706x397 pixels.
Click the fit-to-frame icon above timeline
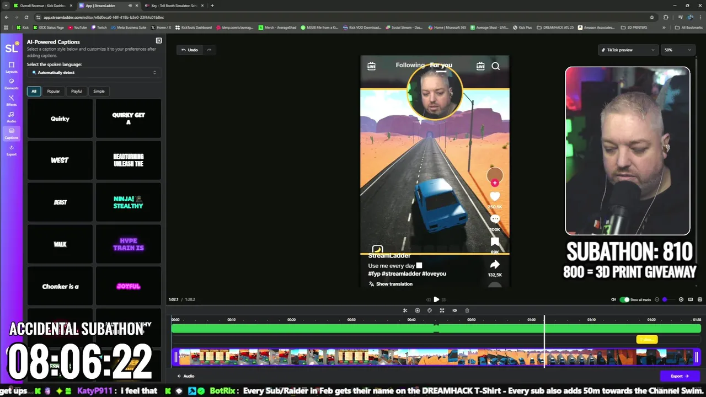[442, 310]
